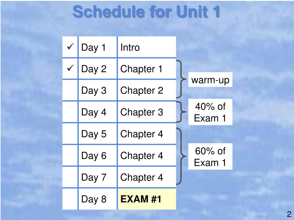Click the curly brace beside warm-up
Image resolution: width=294 pixels, height=220 pixels.
click(181, 79)
